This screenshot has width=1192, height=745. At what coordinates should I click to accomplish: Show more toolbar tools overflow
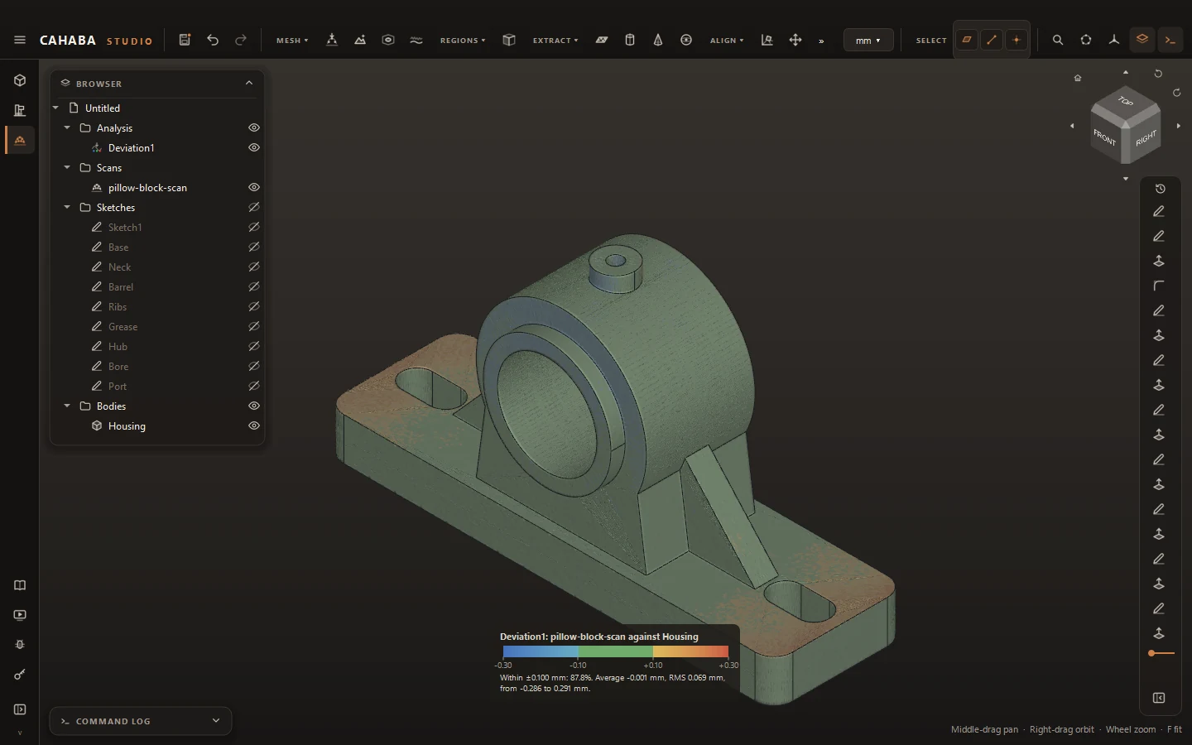(x=821, y=41)
